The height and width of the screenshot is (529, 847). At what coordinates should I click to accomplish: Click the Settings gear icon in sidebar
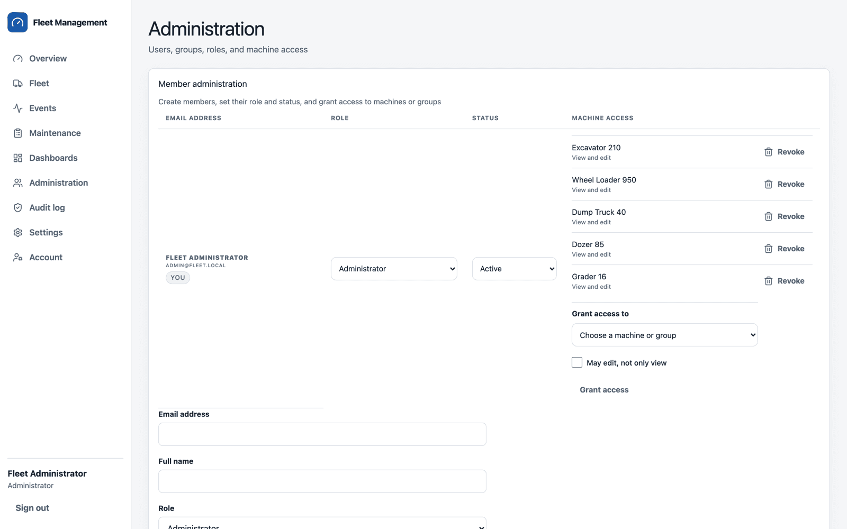click(18, 233)
